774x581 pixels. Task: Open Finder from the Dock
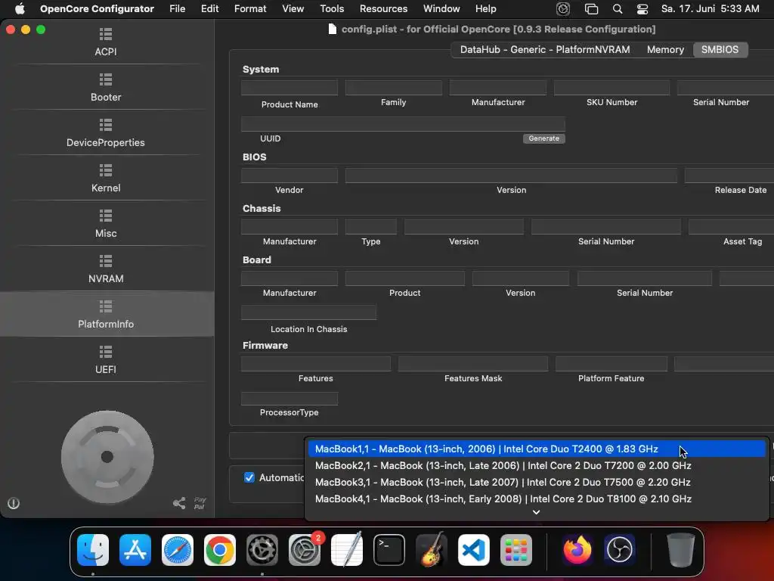click(x=93, y=549)
